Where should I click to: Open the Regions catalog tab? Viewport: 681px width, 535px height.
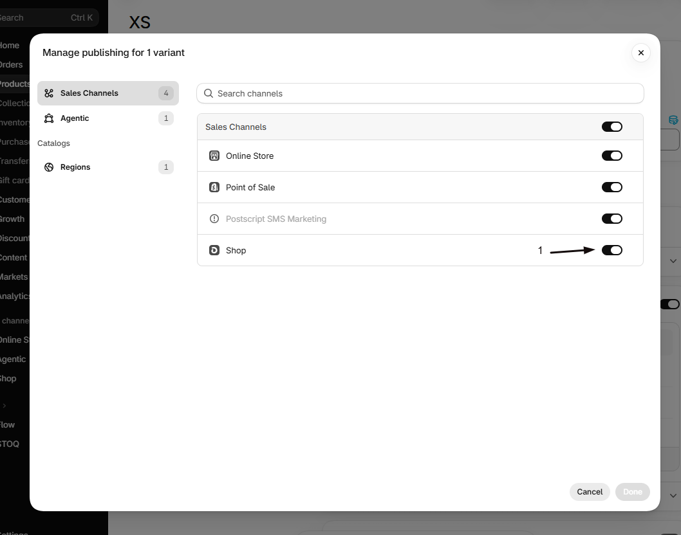108,167
